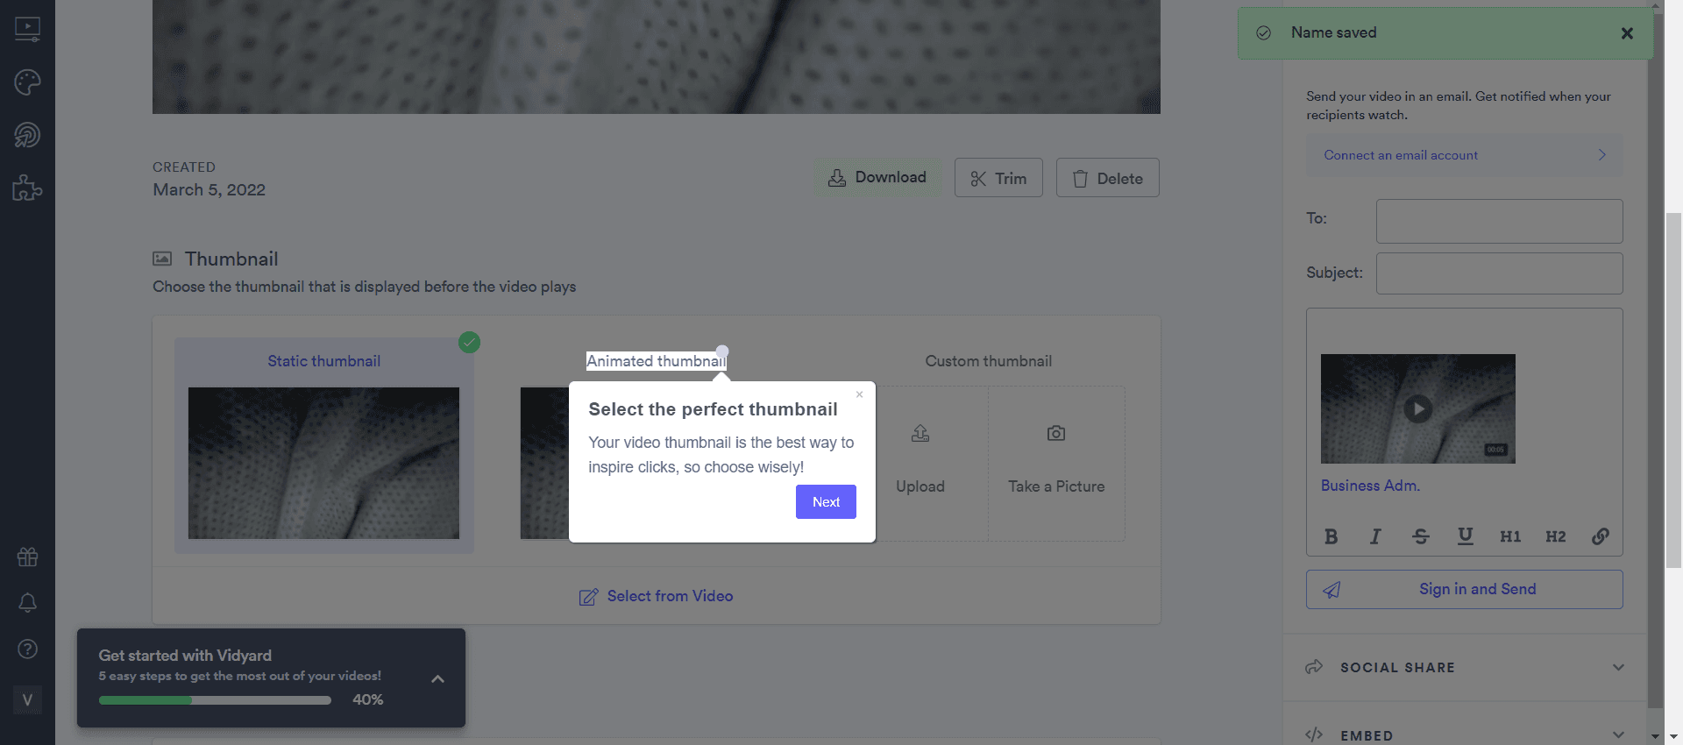
Task: Open the analytics radar sidebar icon
Action: (x=27, y=135)
